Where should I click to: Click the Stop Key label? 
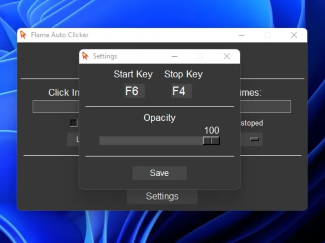point(184,74)
